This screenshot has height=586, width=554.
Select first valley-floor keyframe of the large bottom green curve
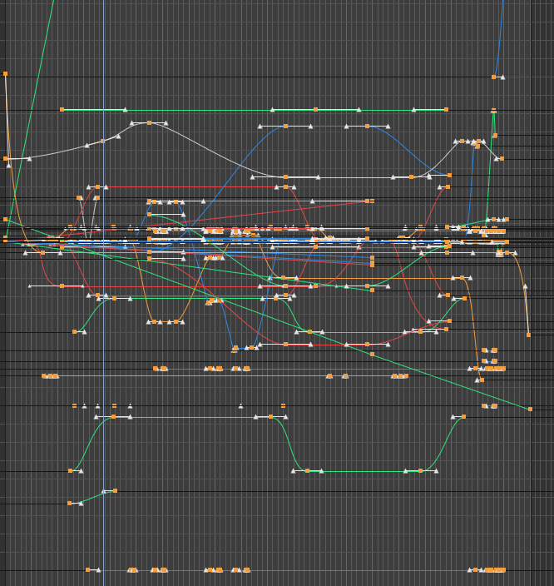click(x=307, y=471)
